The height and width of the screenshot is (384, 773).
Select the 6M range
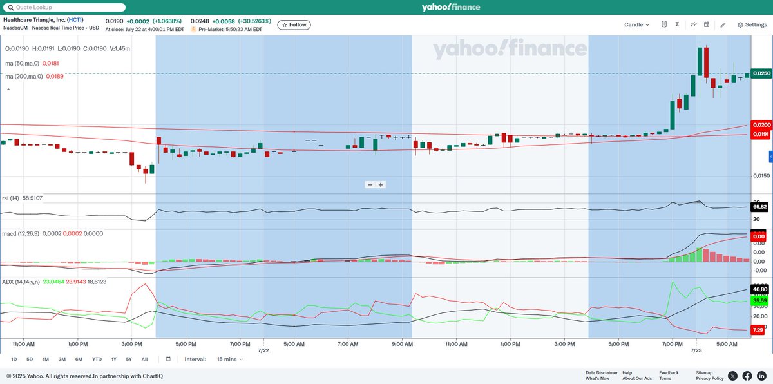point(79,359)
